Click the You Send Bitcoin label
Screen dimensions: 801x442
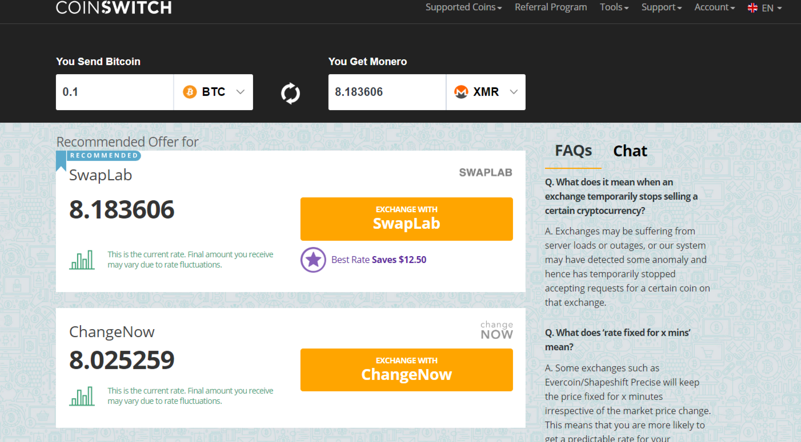coord(98,62)
